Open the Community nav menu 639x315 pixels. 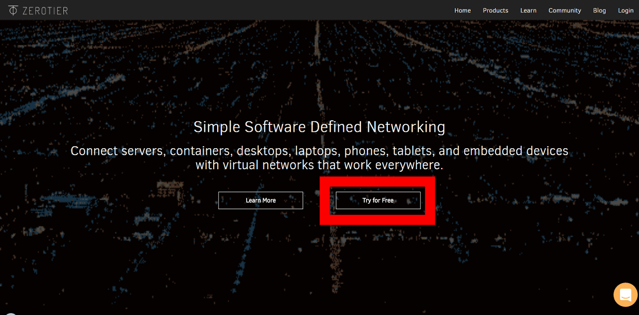click(565, 10)
